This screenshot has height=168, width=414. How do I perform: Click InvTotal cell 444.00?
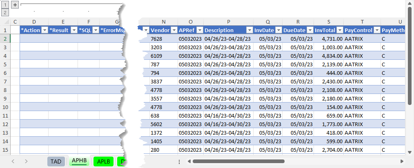[x=329, y=73]
